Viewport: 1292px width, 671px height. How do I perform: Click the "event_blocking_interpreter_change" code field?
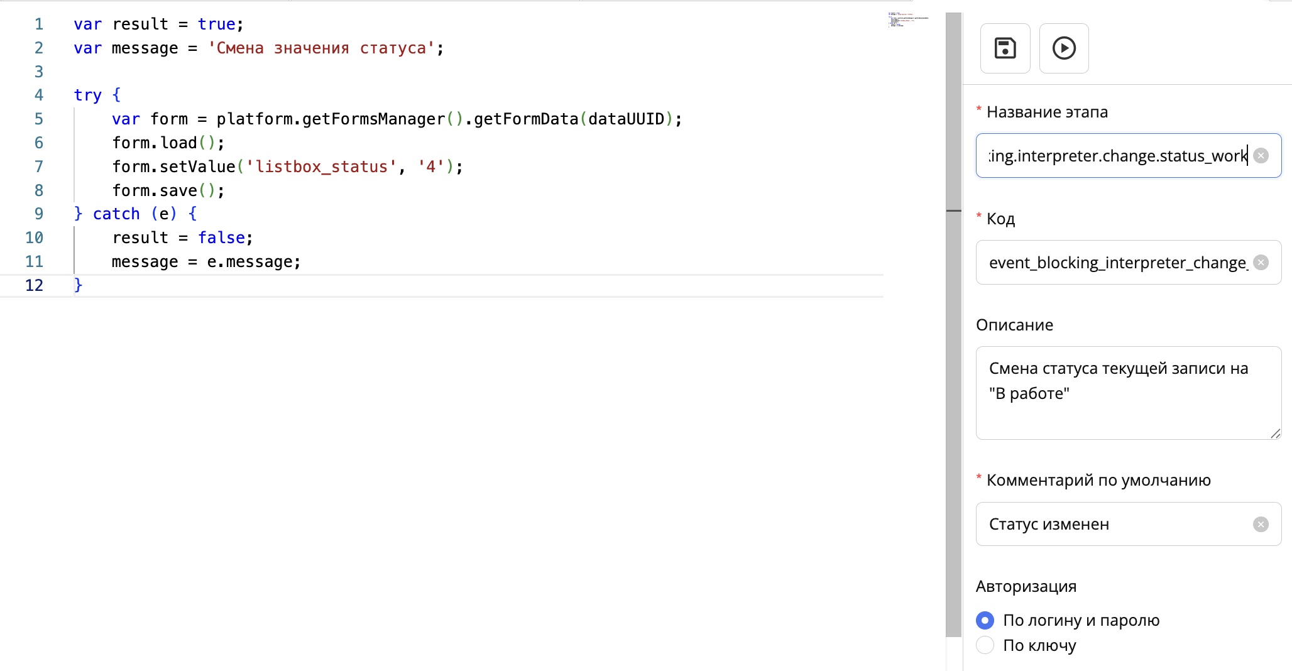pos(1119,263)
